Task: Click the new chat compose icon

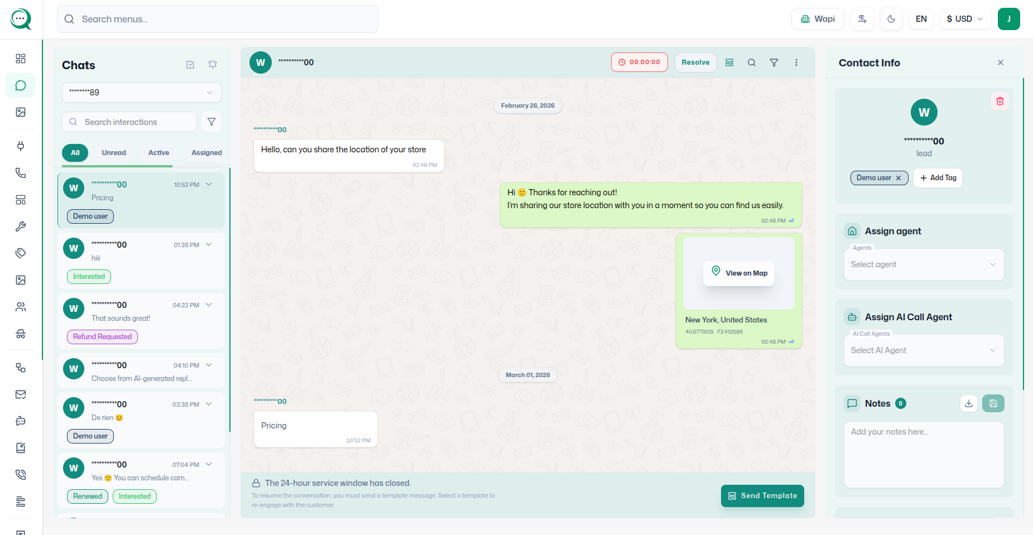Action: pos(190,65)
